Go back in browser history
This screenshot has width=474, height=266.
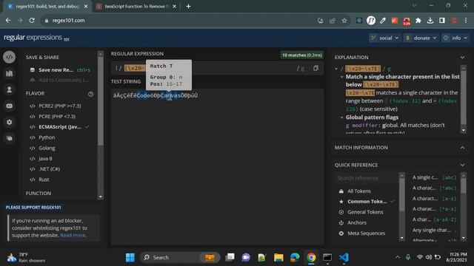tap(8, 21)
